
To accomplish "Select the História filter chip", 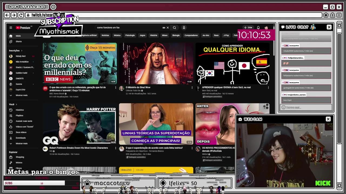I will [x=154, y=35].
